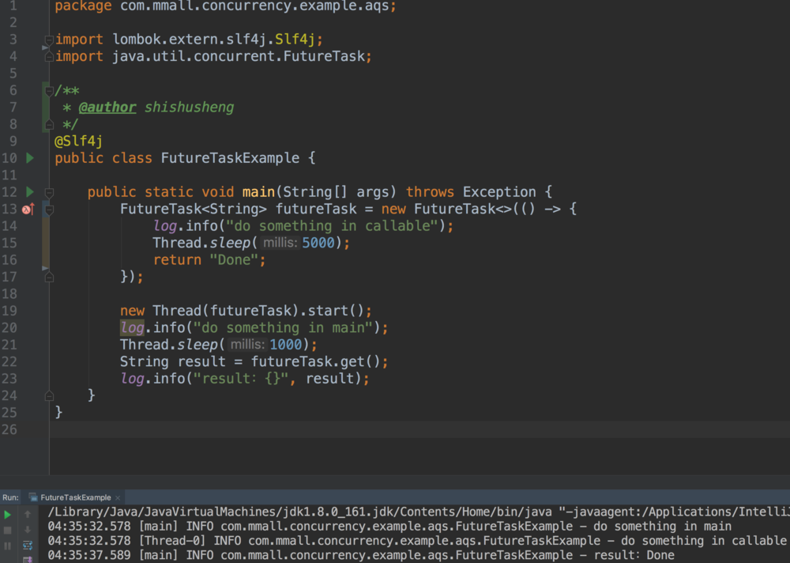790x563 pixels.
Task: Click millis hint before 5000
Action: (280, 244)
